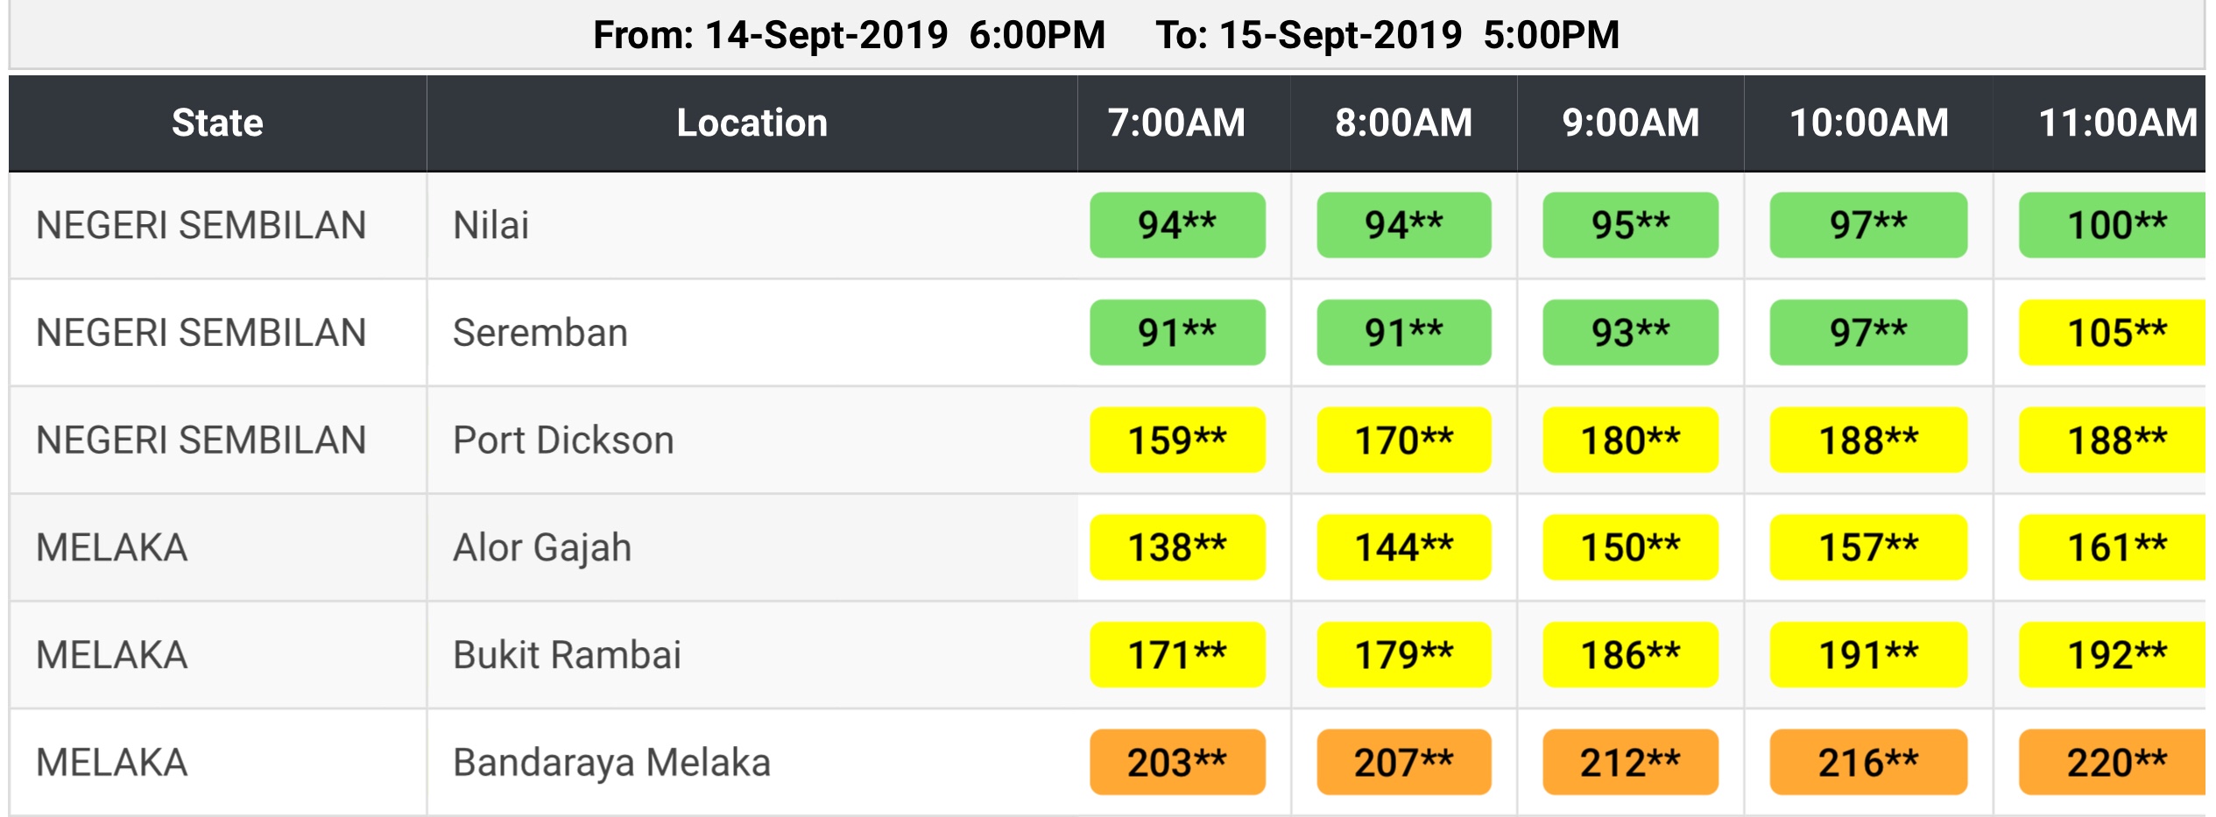Select the orange 220** Bandaraya Melaka badge
The height and width of the screenshot is (817, 2216).
(2115, 762)
